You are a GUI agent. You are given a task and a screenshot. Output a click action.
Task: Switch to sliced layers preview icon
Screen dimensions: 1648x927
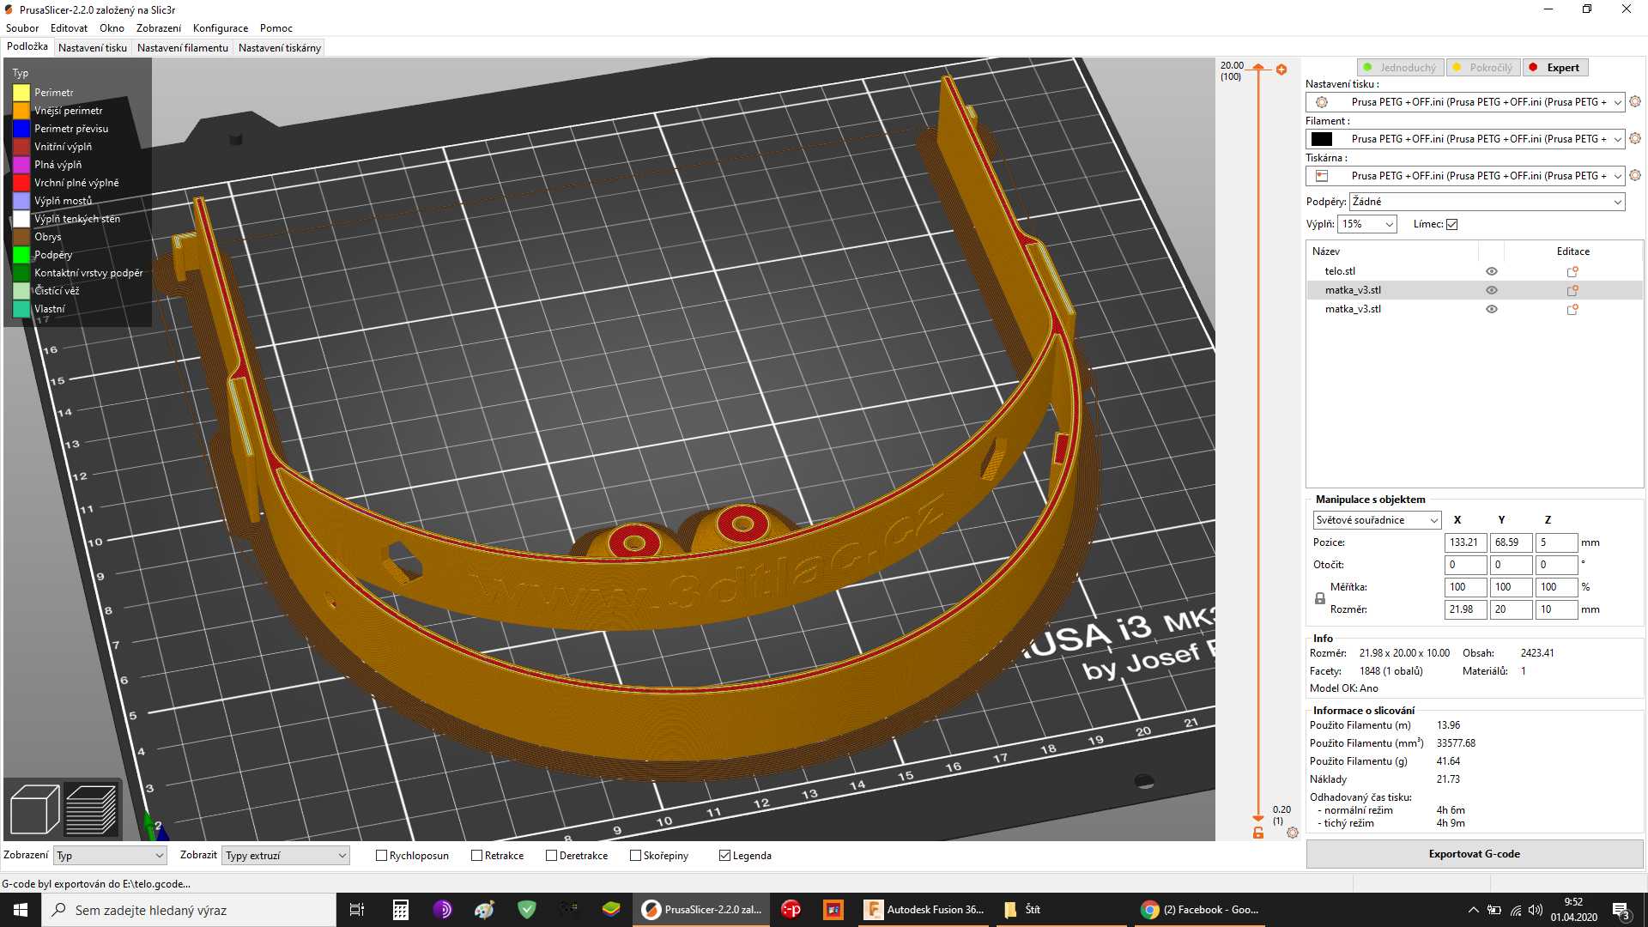(91, 809)
